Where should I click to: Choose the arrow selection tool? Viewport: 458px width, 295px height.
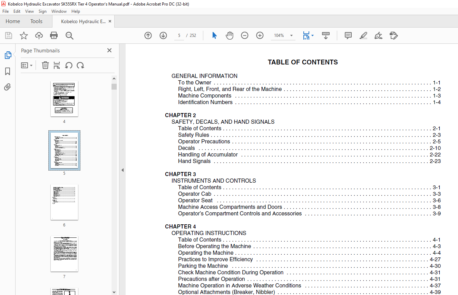click(x=214, y=35)
